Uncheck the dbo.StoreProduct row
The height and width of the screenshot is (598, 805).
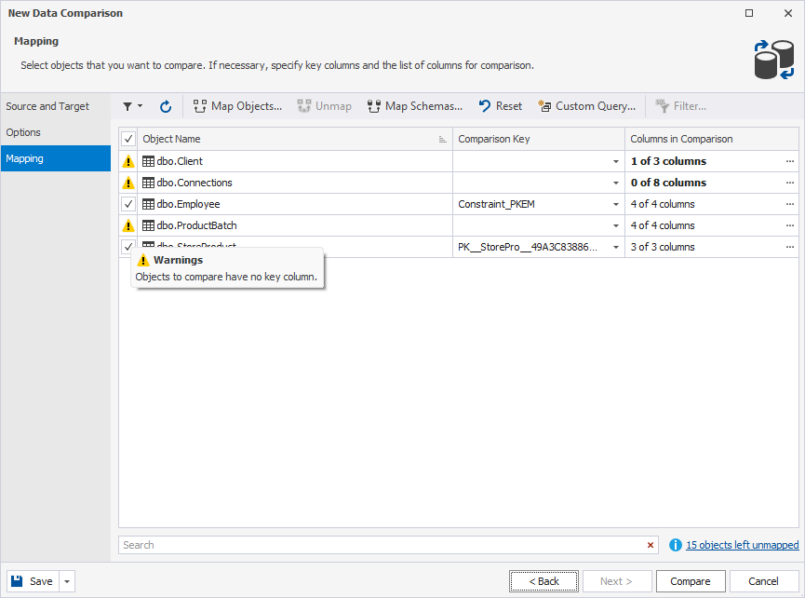point(127,246)
